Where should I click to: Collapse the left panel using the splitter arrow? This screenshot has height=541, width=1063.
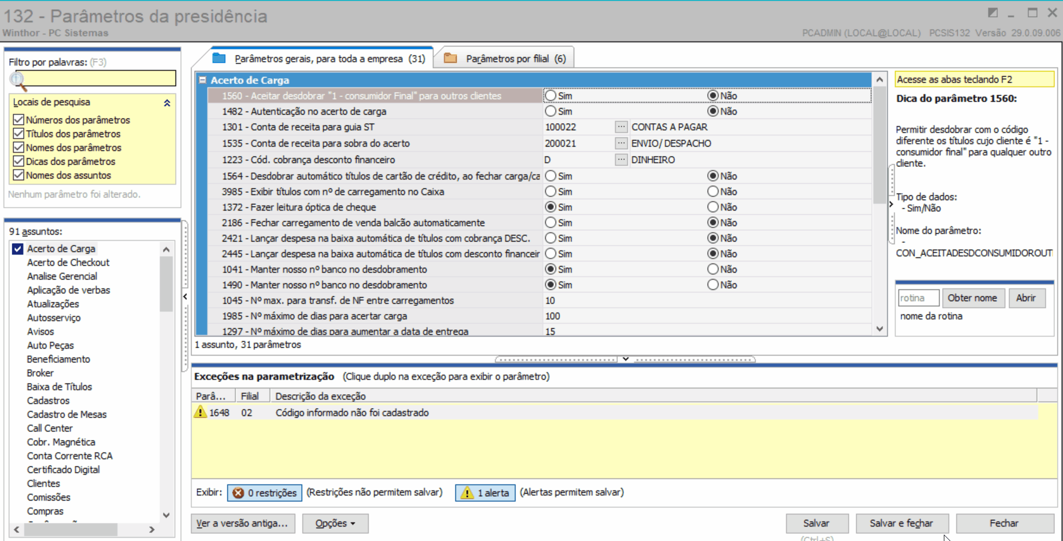coord(185,296)
